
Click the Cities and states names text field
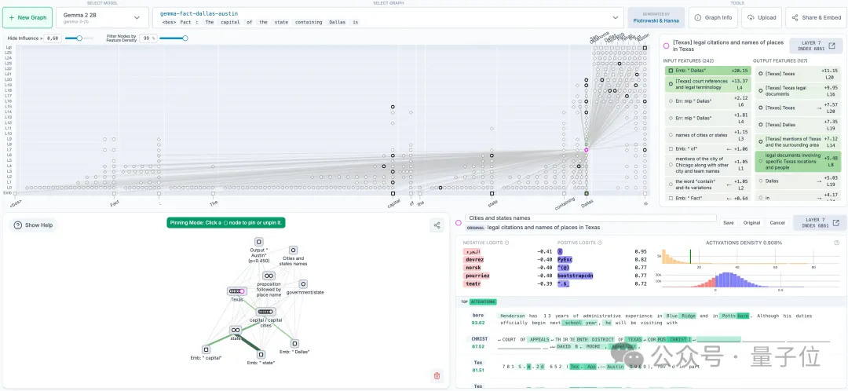click(590, 218)
